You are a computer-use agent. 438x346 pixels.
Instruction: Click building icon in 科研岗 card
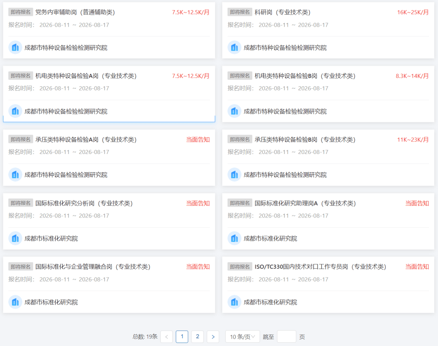[234, 47]
